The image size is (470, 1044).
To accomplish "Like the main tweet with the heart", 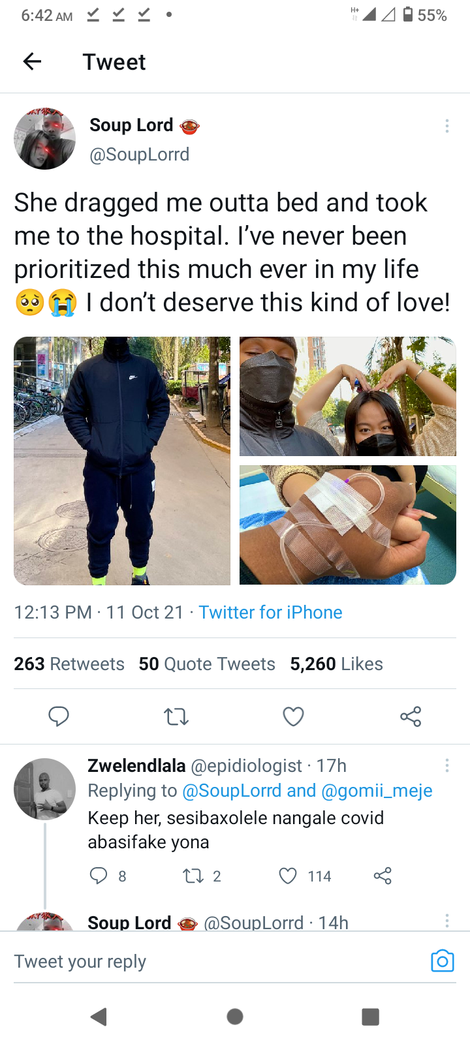I will (x=293, y=716).
